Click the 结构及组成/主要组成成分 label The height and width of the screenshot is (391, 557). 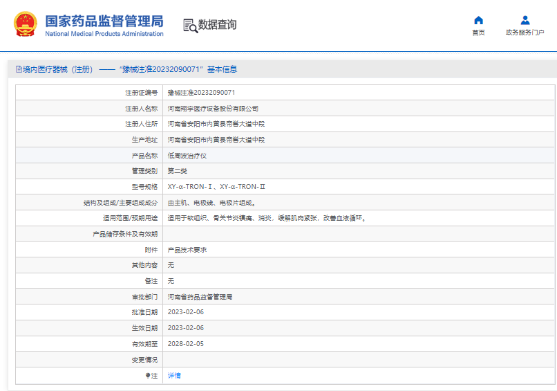(x=120, y=203)
